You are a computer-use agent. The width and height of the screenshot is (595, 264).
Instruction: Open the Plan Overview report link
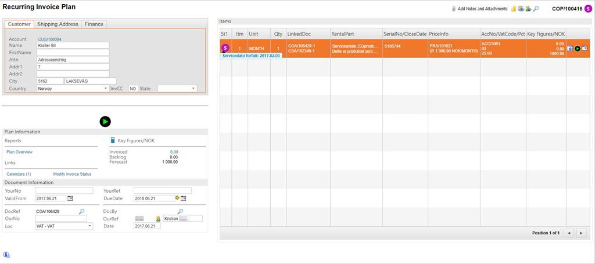19,152
